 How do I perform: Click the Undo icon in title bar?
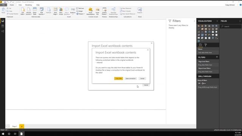tap(8, 2)
